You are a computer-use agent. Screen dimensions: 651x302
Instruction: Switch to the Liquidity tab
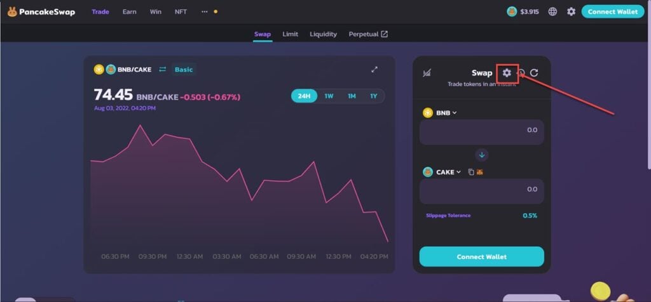(x=323, y=34)
